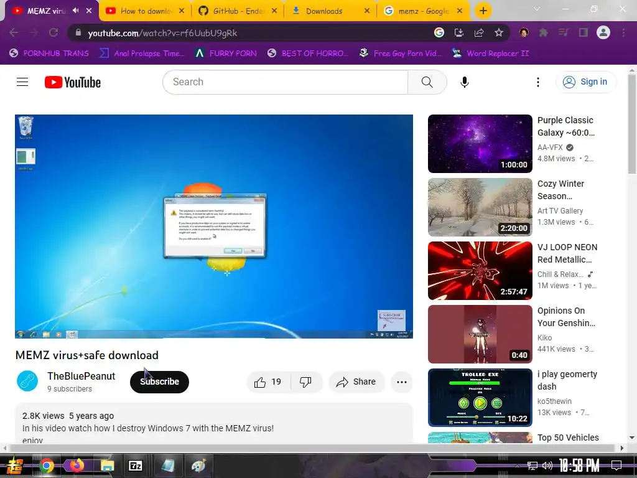Like the video with thumbs up

click(268, 382)
